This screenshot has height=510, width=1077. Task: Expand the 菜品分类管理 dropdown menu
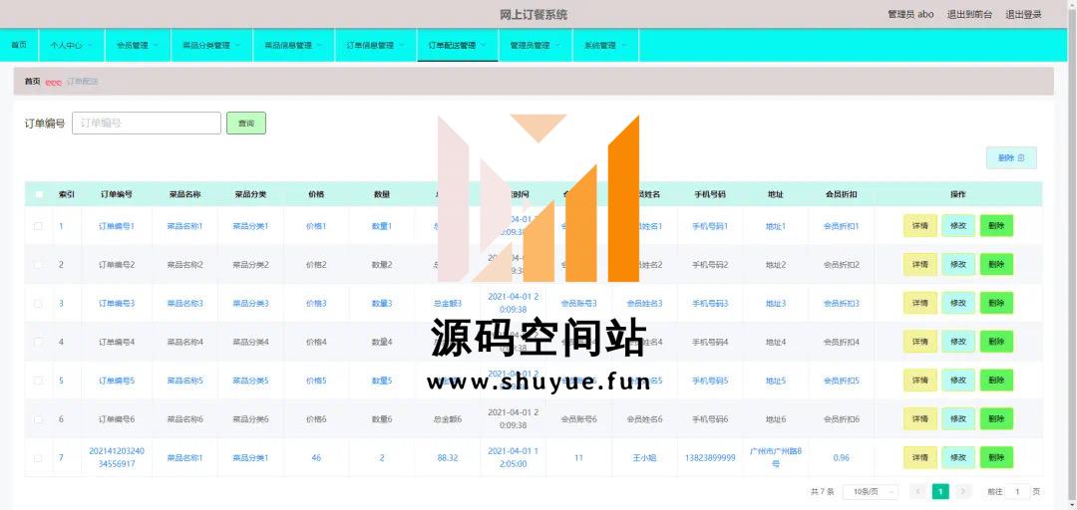pos(210,45)
